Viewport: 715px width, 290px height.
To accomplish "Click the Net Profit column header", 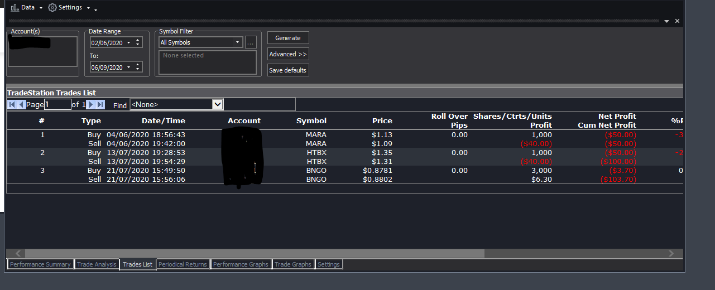I will click(x=617, y=116).
